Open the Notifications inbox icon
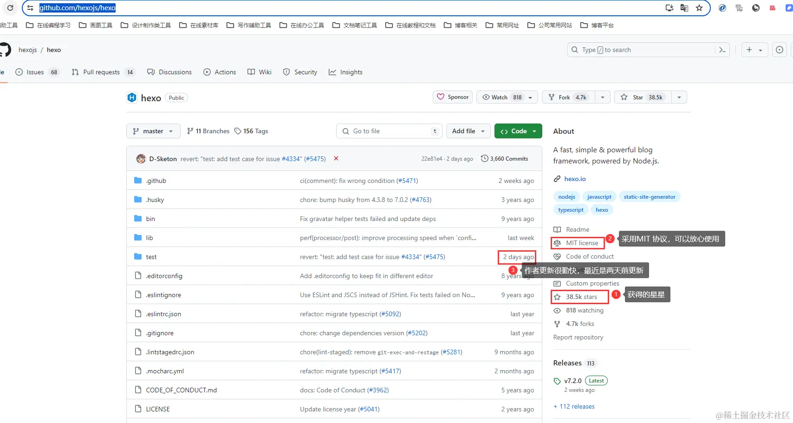Viewport: 793px width, 423px height. (779, 50)
